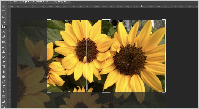Click the bottom-right crop corner handle

click(x=165, y=92)
